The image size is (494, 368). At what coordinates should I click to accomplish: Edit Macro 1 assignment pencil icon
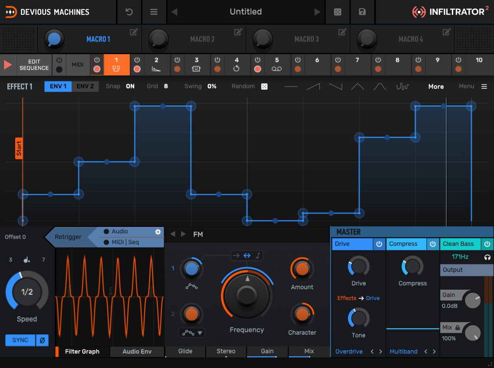(134, 32)
